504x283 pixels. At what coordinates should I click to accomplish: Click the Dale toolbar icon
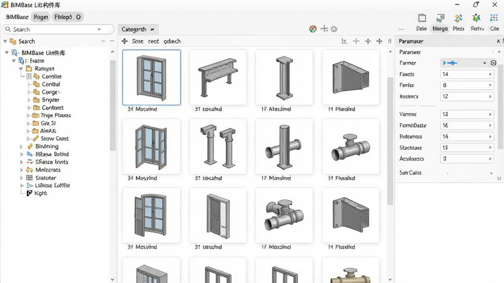point(422,18)
